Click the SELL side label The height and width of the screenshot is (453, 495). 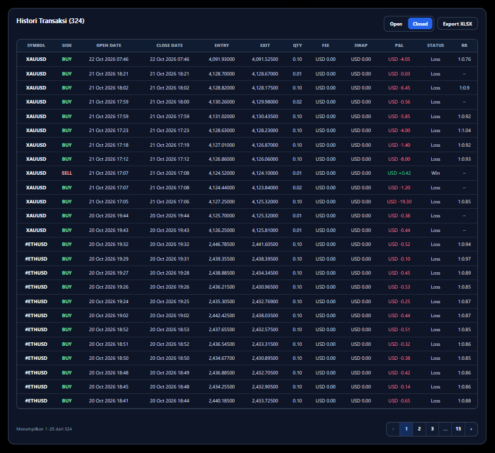[x=67, y=174]
